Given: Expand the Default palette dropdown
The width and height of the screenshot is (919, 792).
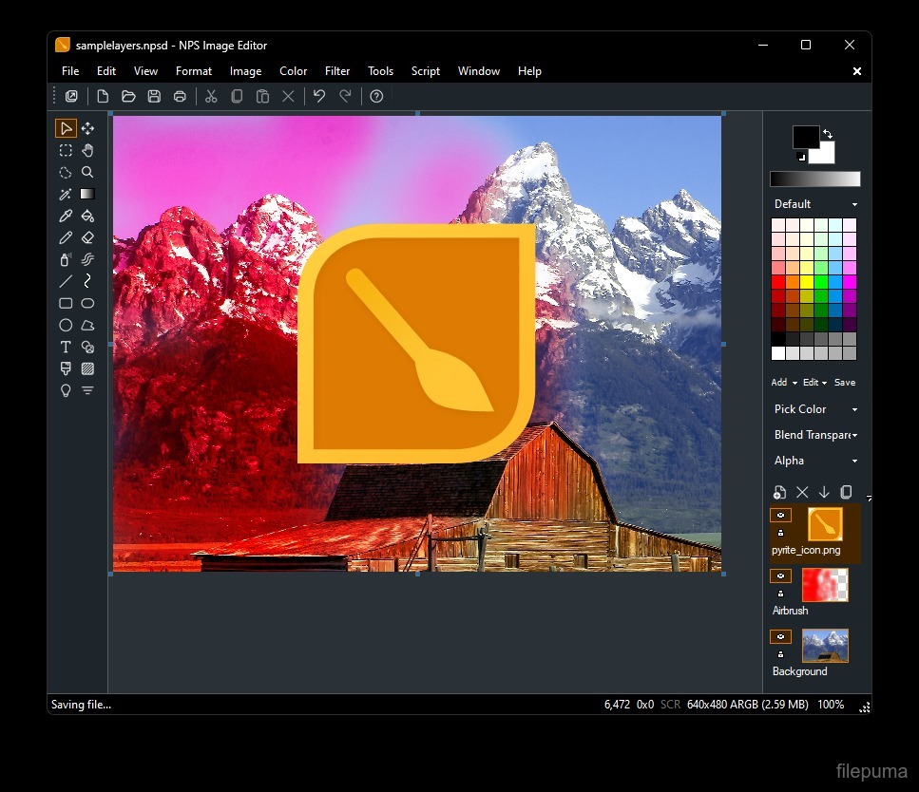Looking at the screenshot, I should [815, 204].
